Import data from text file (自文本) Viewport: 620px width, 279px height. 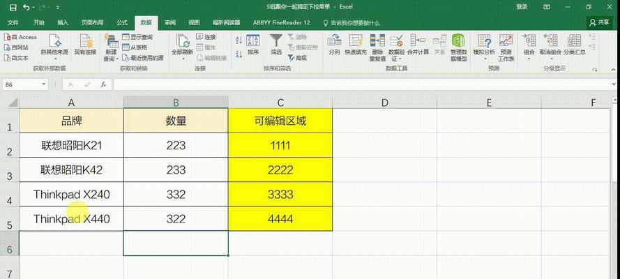point(16,58)
